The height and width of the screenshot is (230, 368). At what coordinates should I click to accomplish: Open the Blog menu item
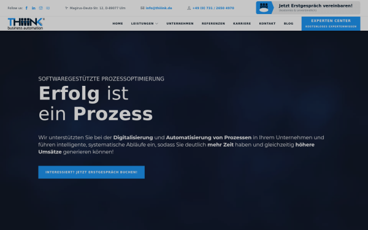[288, 23]
